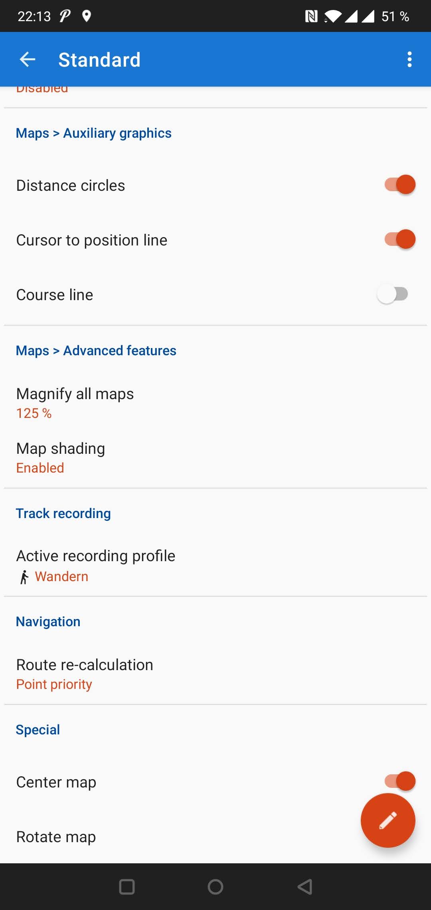Turn off Cursor to position line
Viewport: 431px width, 910px height.
[x=399, y=239]
